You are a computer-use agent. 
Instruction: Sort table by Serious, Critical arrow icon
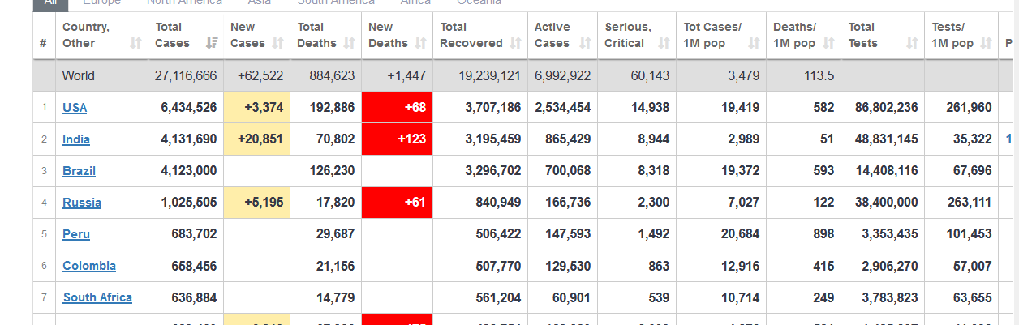[x=664, y=43]
